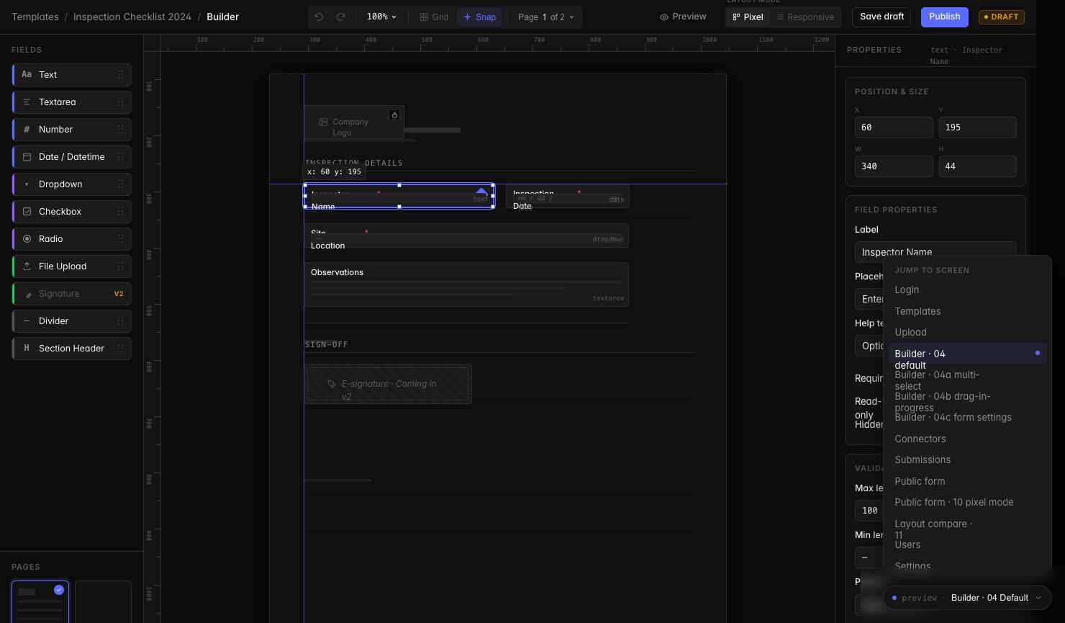This screenshot has width=1065, height=623.
Task: Click drag handle on Text field
Action: pos(120,74)
